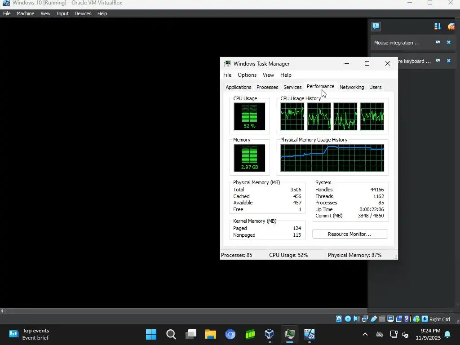Open the VirtualBox cube icon on taskbar
Viewport: 460px width, 345px height.
(x=270, y=334)
